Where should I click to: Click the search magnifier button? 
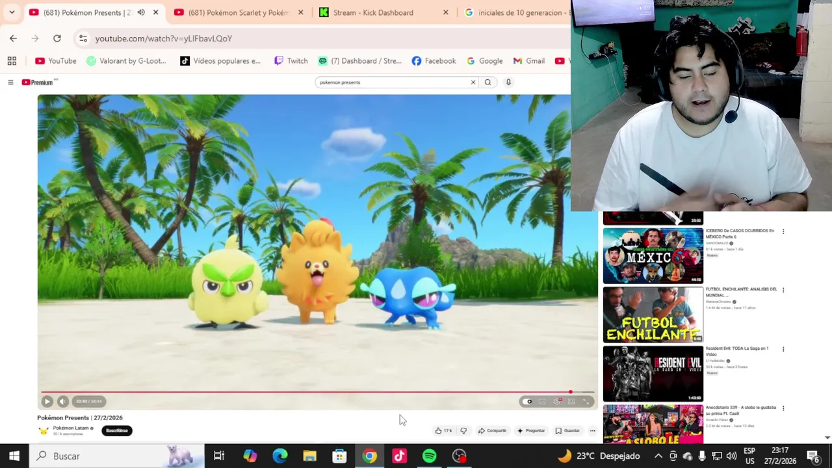click(x=487, y=83)
